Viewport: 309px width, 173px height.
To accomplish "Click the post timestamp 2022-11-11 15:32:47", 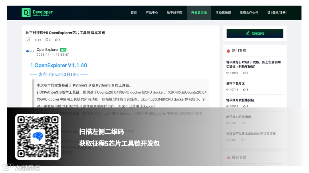I will (53, 55).
